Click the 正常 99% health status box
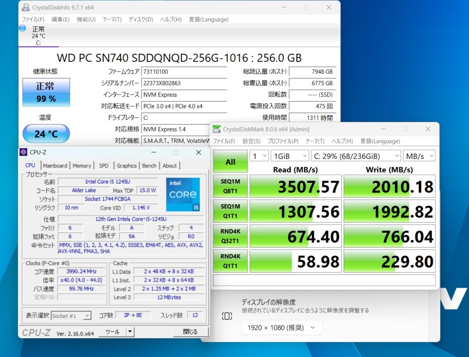This screenshot has width=469, height=357. point(46,92)
